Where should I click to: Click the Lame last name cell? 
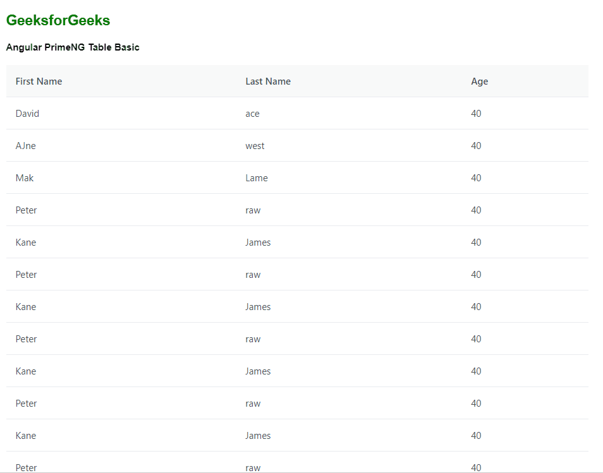click(x=257, y=178)
